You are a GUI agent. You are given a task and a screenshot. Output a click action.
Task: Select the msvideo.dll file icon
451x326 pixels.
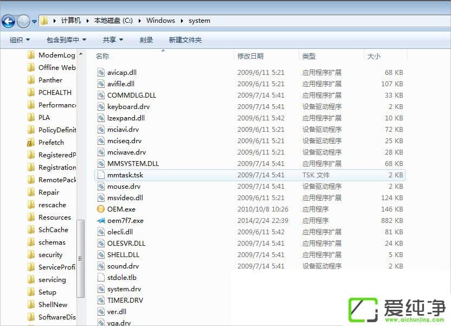click(101, 197)
